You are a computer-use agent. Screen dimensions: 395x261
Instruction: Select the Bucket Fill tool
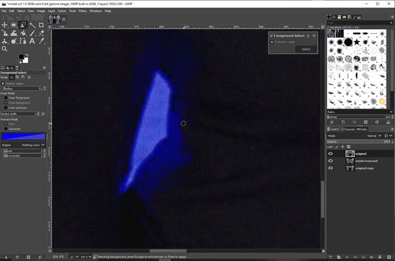pos(23,33)
